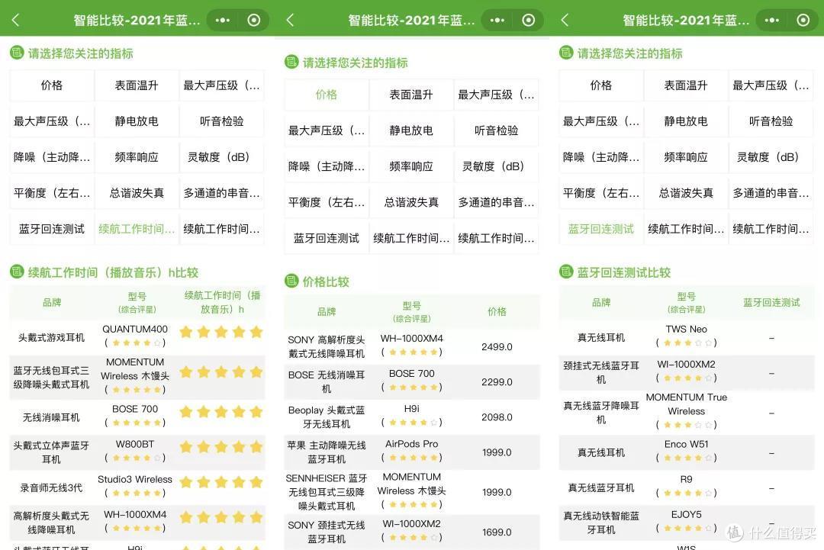824x550 pixels.
Task: Open the three-dots menu in right panel
Action: pyautogui.click(x=772, y=20)
